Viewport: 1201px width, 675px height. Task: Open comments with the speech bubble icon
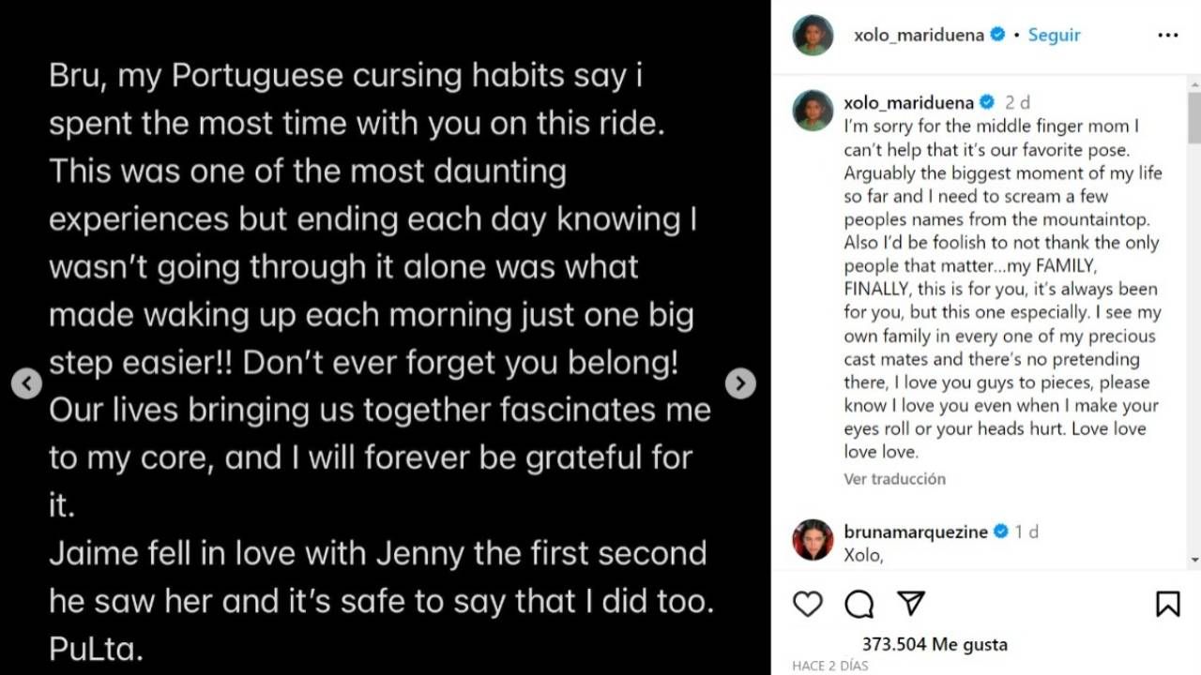[859, 604]
